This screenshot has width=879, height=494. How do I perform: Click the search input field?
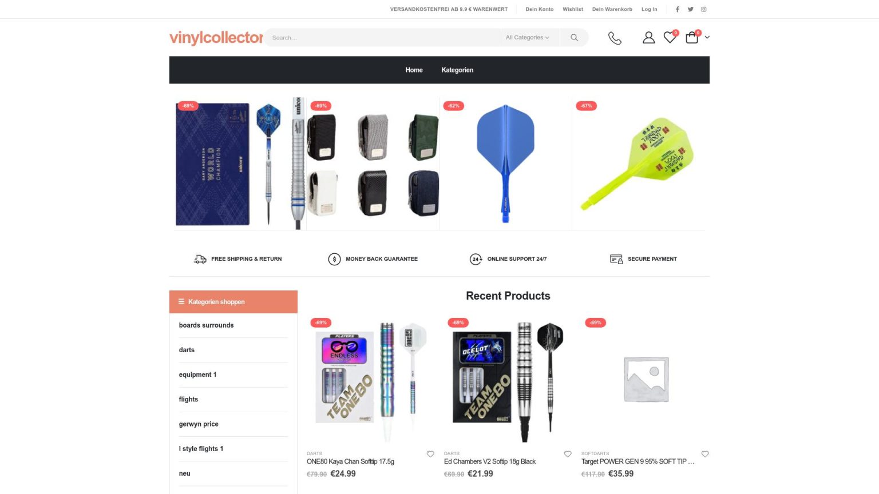[x=383, y=38]
